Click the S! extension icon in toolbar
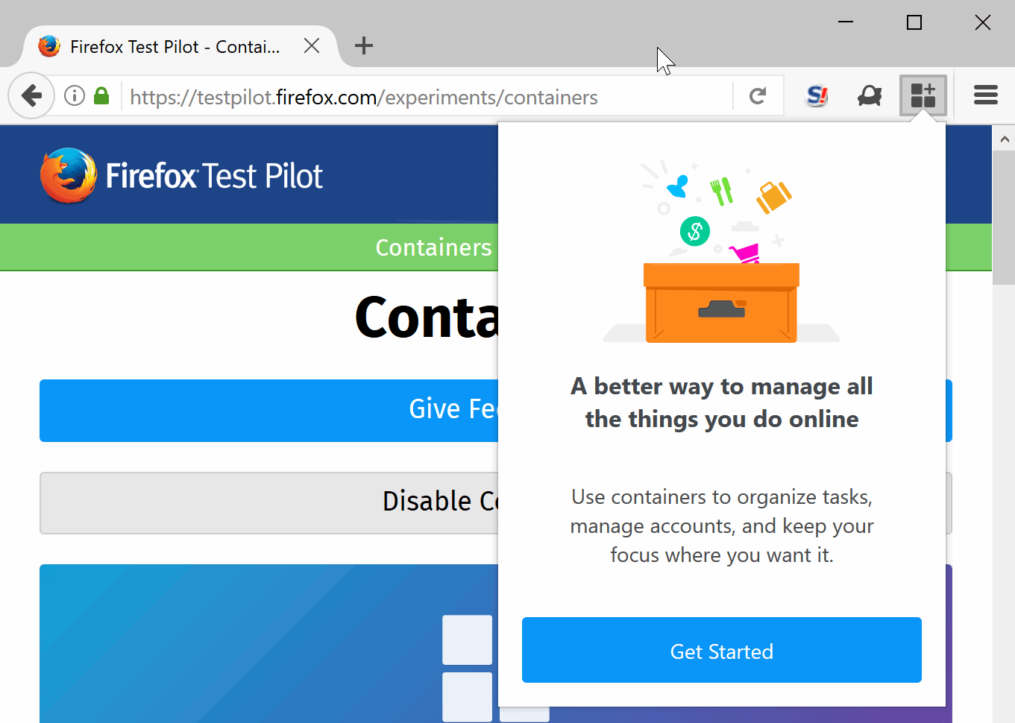This screenshot has width=1015, height=723. pos(816,95)
